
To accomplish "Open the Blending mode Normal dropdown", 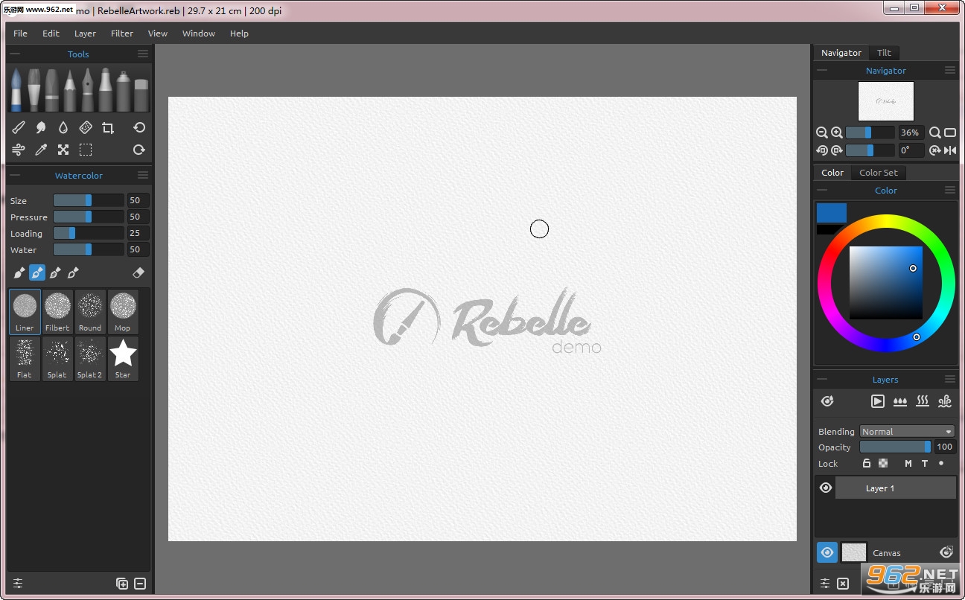I will pyautogui.click(x=907, y=431).
